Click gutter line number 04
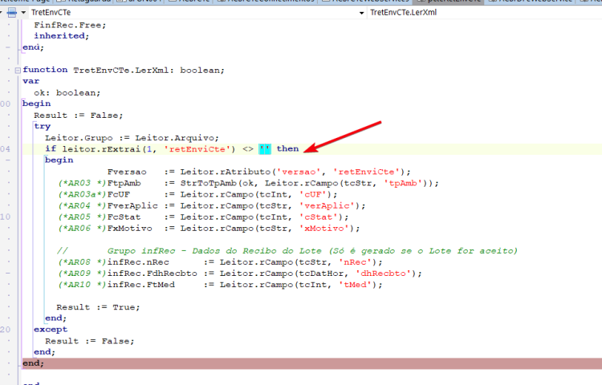602x385 pixels. click(5, 148)
